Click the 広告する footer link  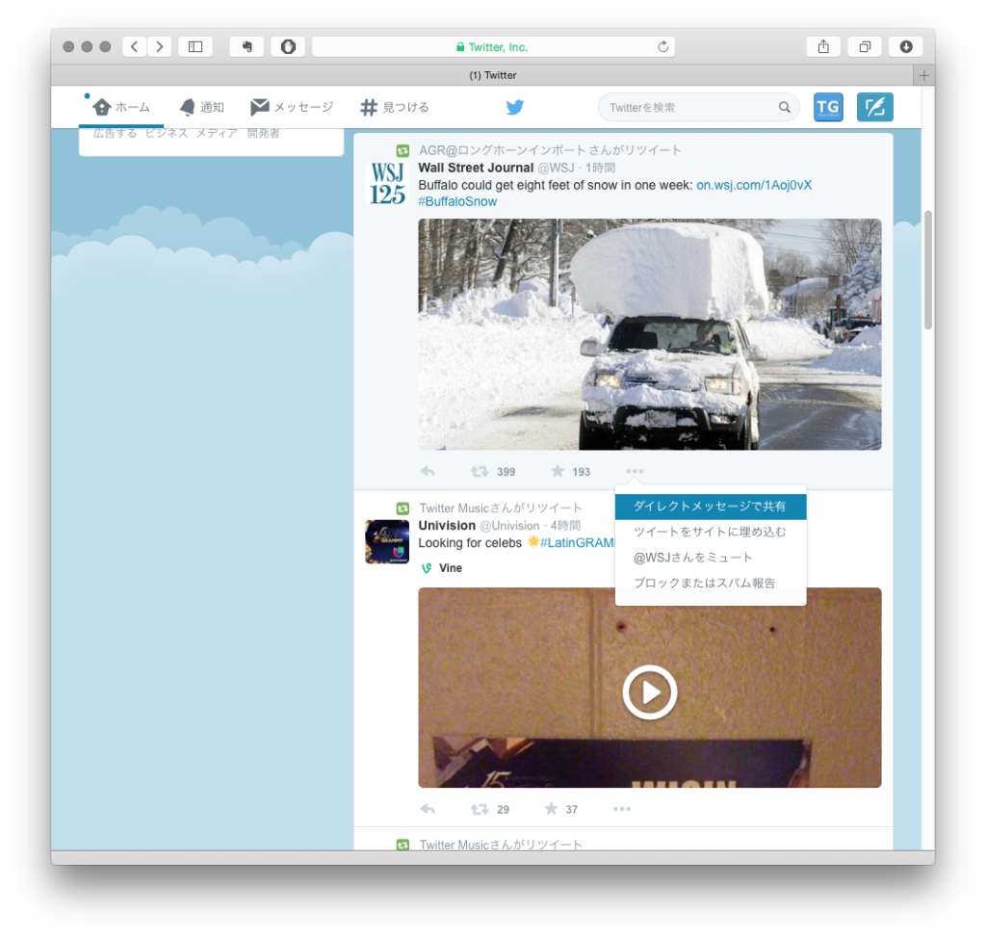[115, 133]
